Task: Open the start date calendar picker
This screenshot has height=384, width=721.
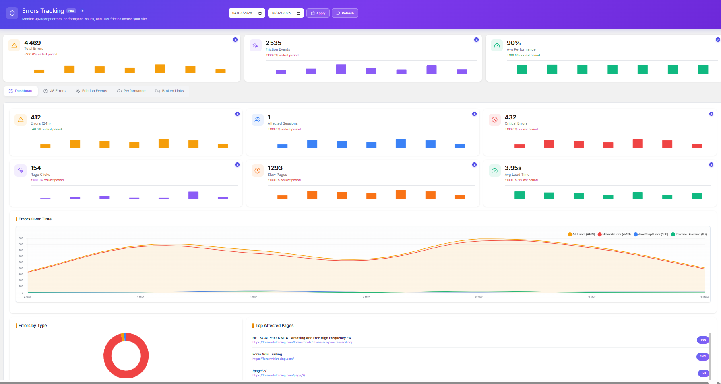Action: [x=261, y=13]
